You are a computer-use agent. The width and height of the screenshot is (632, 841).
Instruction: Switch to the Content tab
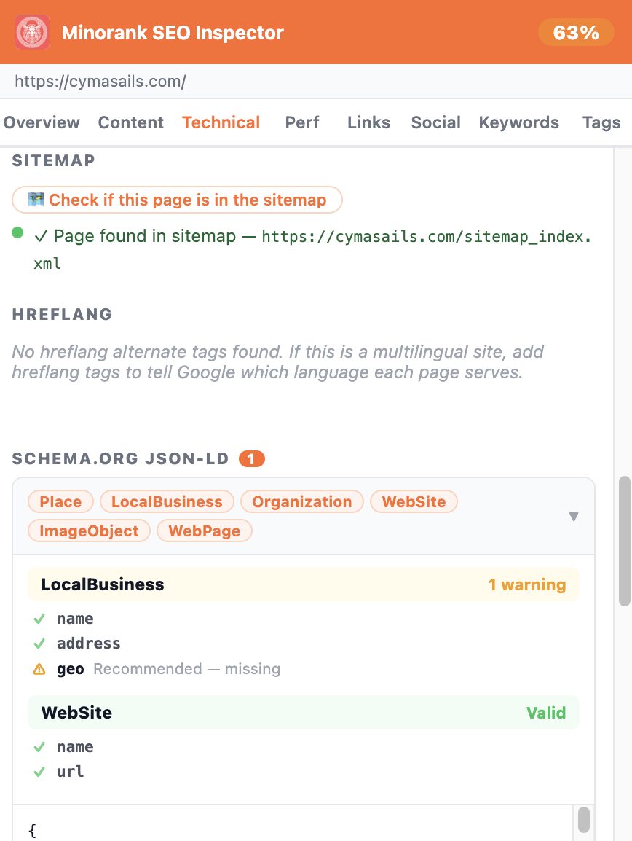coord(131,122)
